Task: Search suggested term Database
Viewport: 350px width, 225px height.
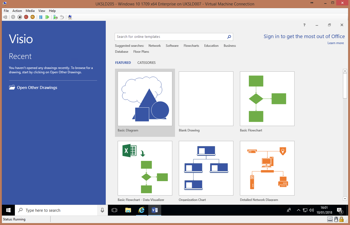Action: [122, 52]
